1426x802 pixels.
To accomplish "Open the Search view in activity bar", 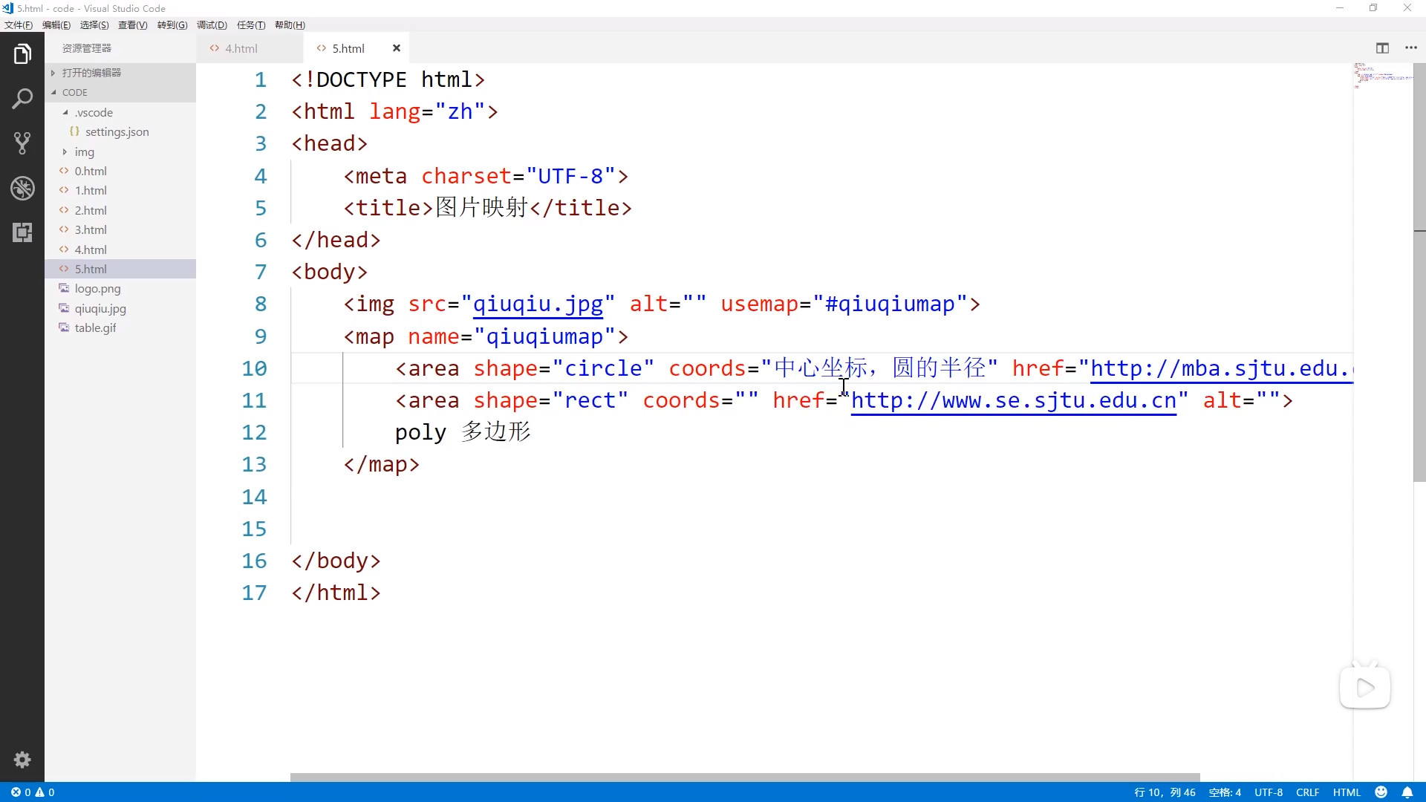I will pyautogui.click(x=22, y=98).
